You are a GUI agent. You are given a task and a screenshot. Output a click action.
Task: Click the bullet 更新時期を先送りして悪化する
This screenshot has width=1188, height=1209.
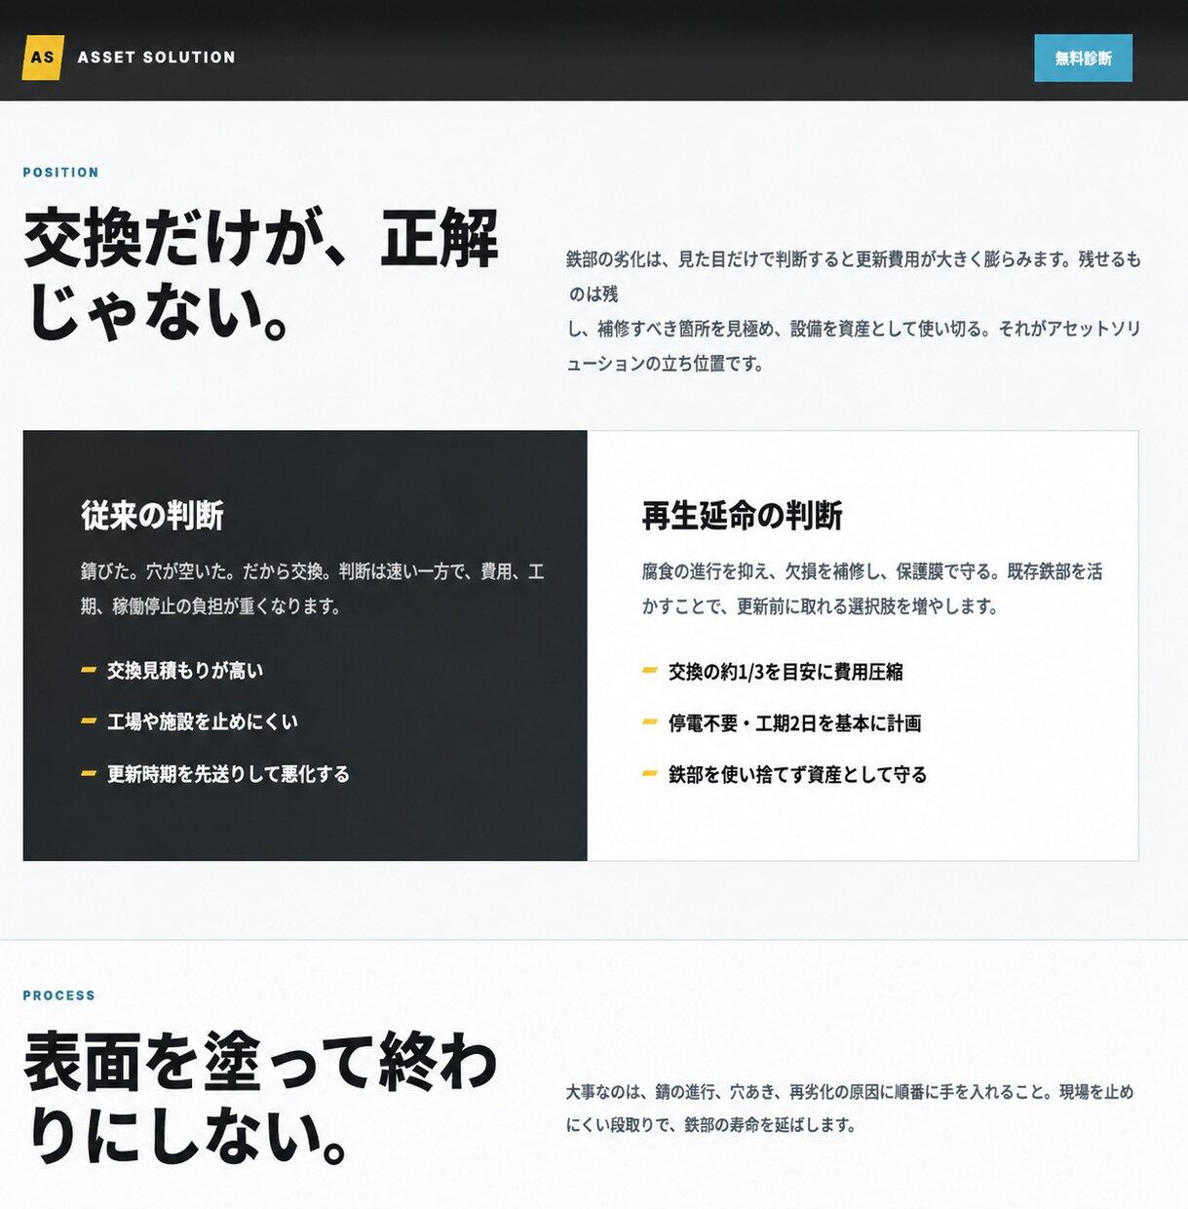click(x=228, y=773)
